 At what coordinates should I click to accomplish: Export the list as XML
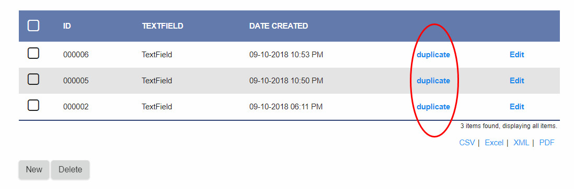coord(521,143)
